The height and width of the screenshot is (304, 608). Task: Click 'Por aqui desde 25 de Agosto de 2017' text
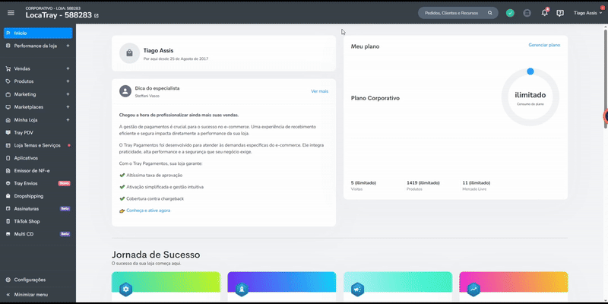coord(176,59)
